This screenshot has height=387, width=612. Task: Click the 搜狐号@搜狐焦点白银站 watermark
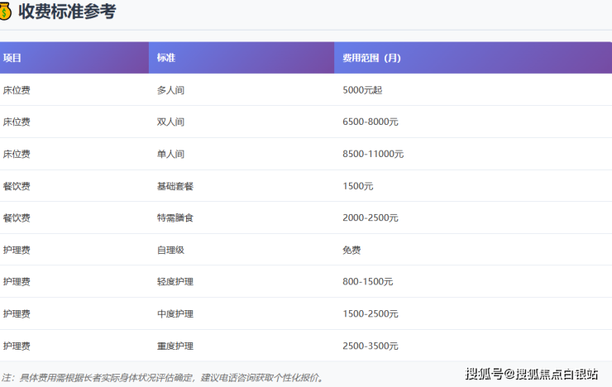532,375
